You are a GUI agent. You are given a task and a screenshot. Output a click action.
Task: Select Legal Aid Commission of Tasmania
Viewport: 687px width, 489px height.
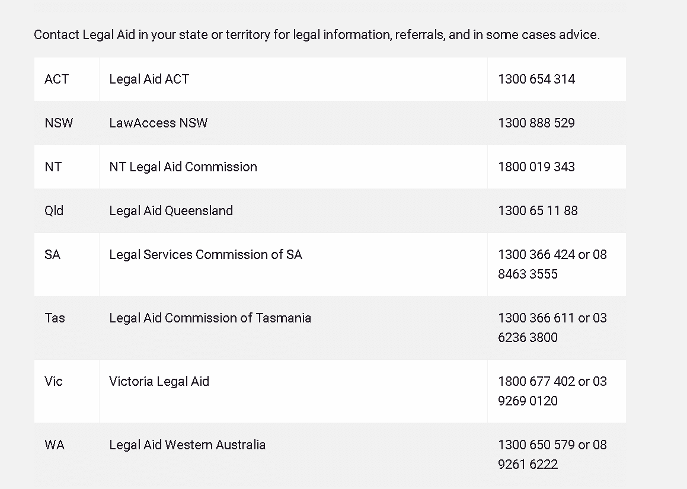pos(210,318)
